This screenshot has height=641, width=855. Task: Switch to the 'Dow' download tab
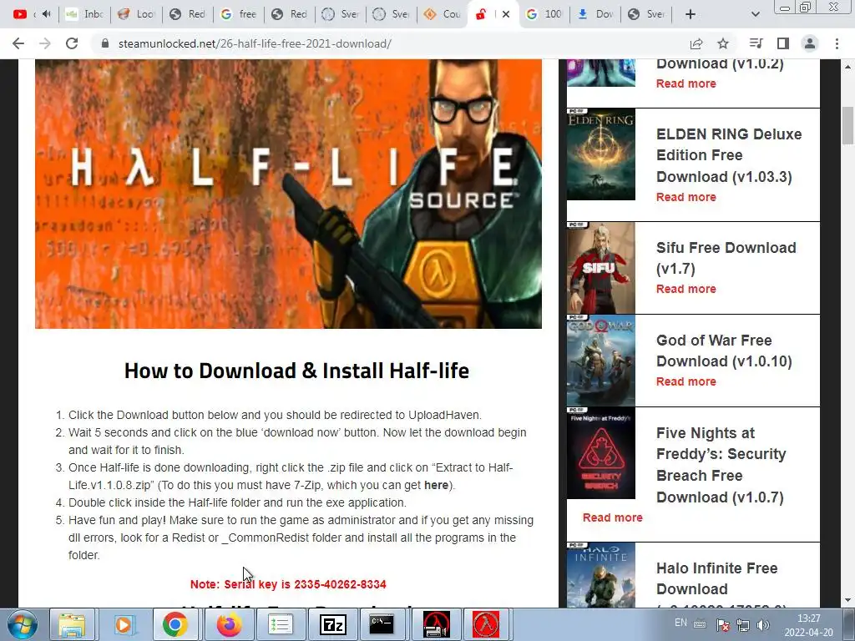tap(595, 14)
